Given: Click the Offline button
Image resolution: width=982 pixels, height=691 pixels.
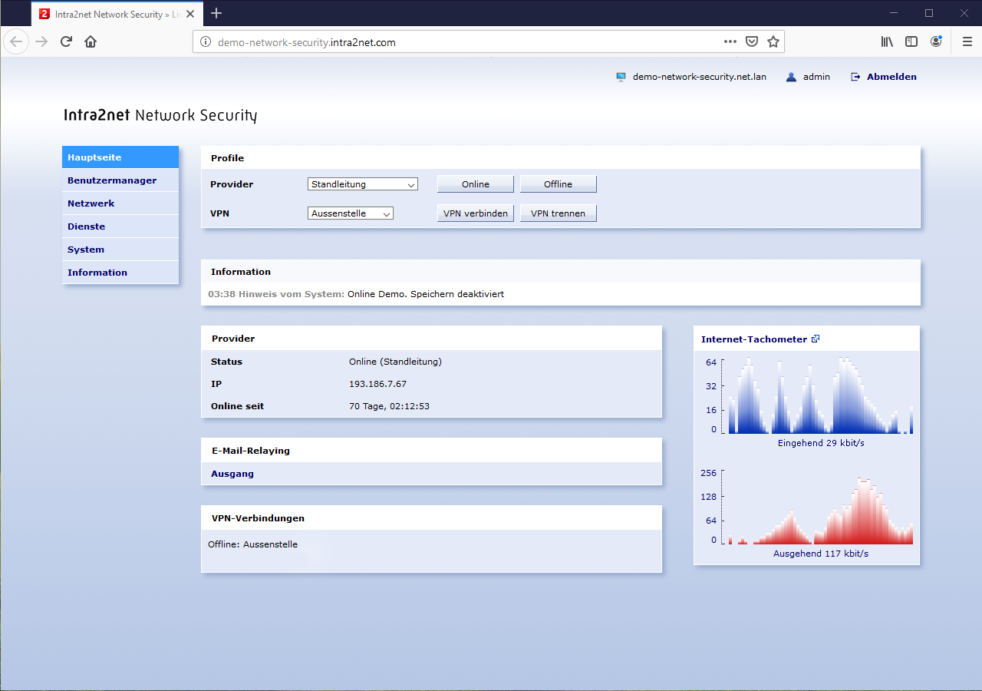Looking at the screenshot, I should [x=559, y=184].
